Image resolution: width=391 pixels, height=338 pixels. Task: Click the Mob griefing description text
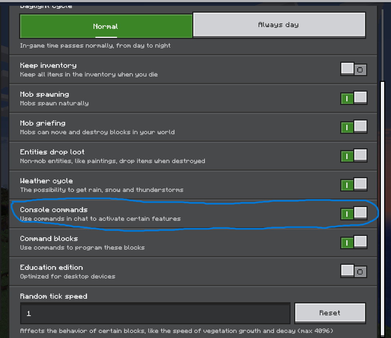[97, 132]
